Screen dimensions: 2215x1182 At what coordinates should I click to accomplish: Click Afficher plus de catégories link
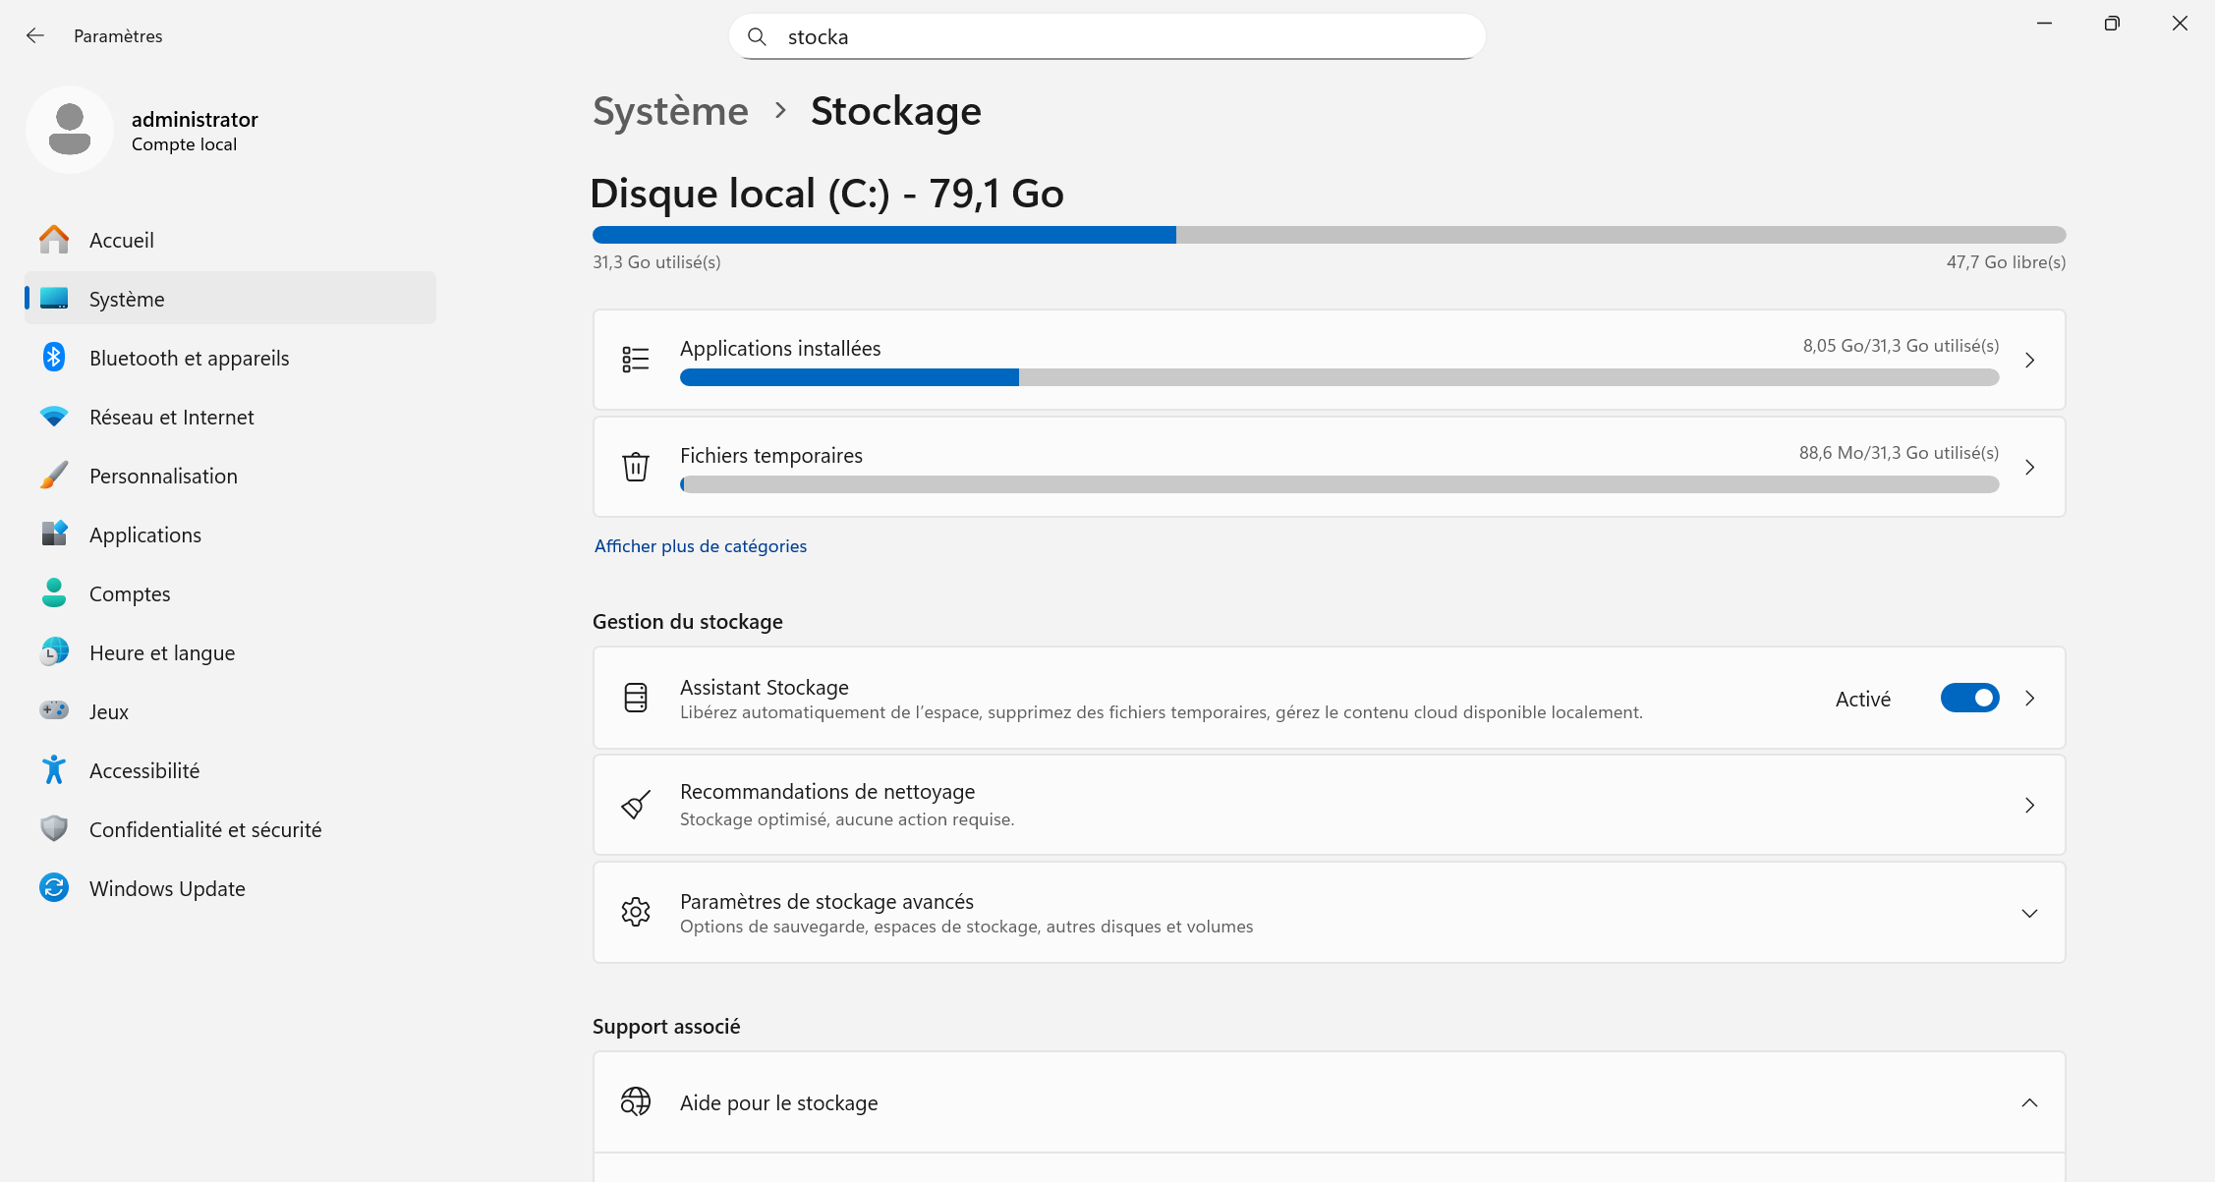701,546
